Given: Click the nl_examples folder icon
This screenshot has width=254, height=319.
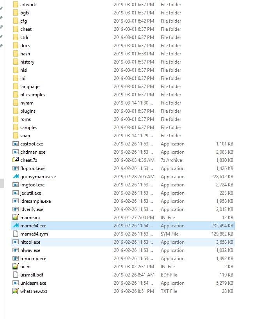Looking at the screenshot, I should click(16, 95).
